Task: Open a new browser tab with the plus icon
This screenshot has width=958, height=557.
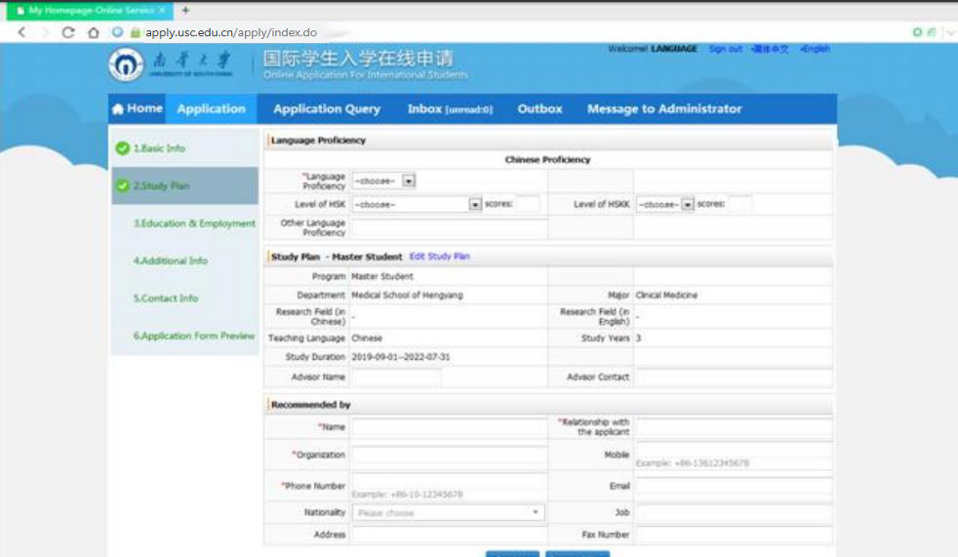Action: pos(185,10)
